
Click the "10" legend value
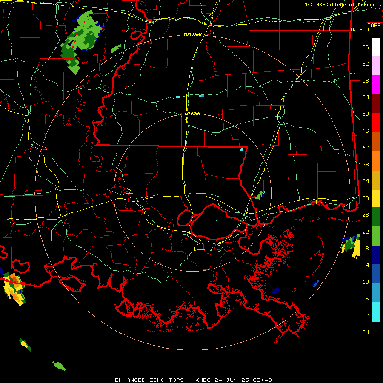pyautogui.click(x=366, y=282)
